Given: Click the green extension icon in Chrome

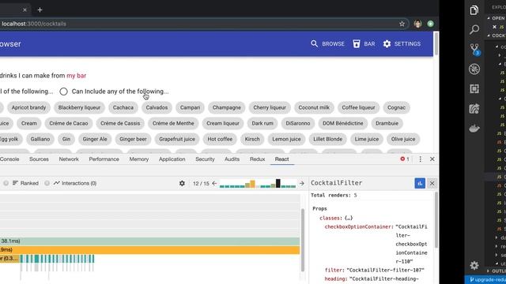Looking at the screenshot, I should tap(430, 24).
